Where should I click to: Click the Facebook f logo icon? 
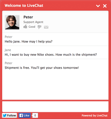click(x=21, y=115)
